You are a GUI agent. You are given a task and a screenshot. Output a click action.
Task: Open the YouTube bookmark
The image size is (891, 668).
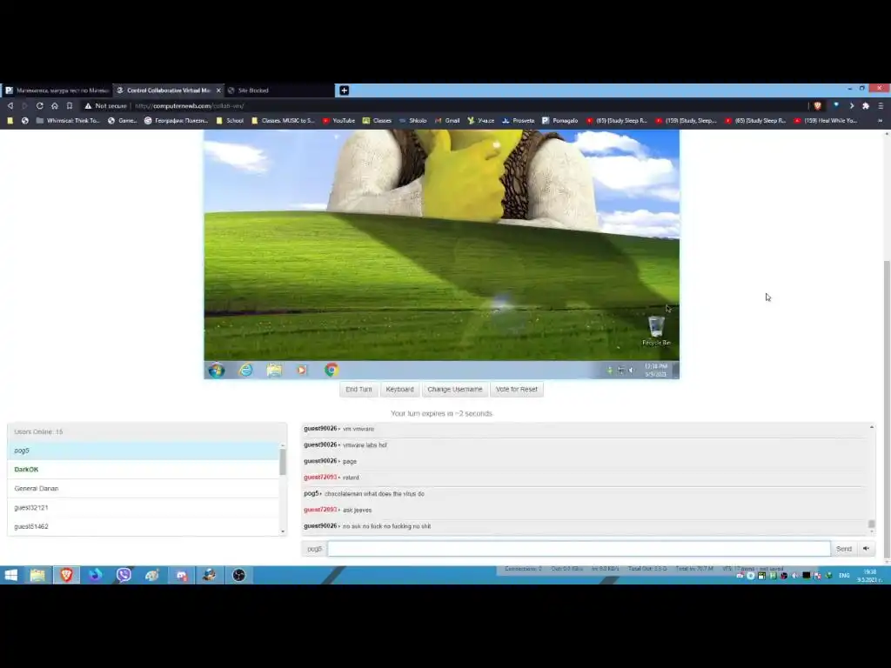[338, 120]
